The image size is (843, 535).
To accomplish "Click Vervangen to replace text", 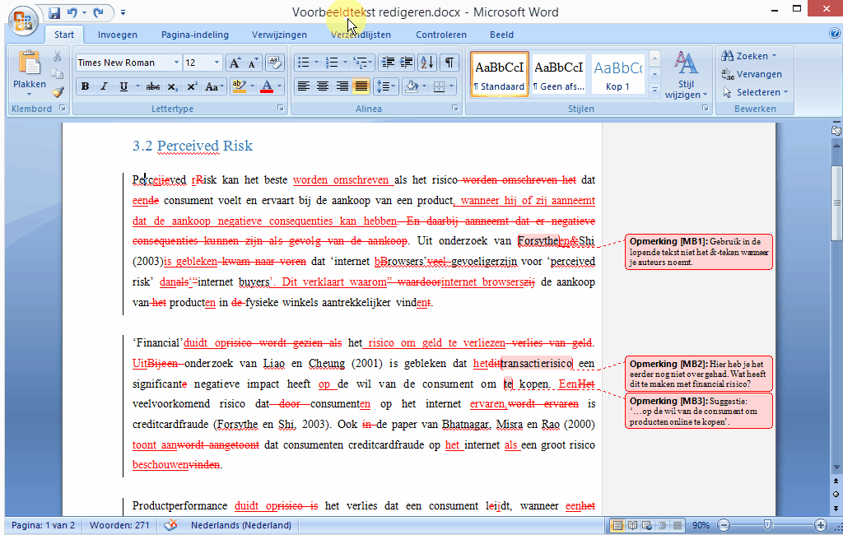I will click(x=752, y=74).
